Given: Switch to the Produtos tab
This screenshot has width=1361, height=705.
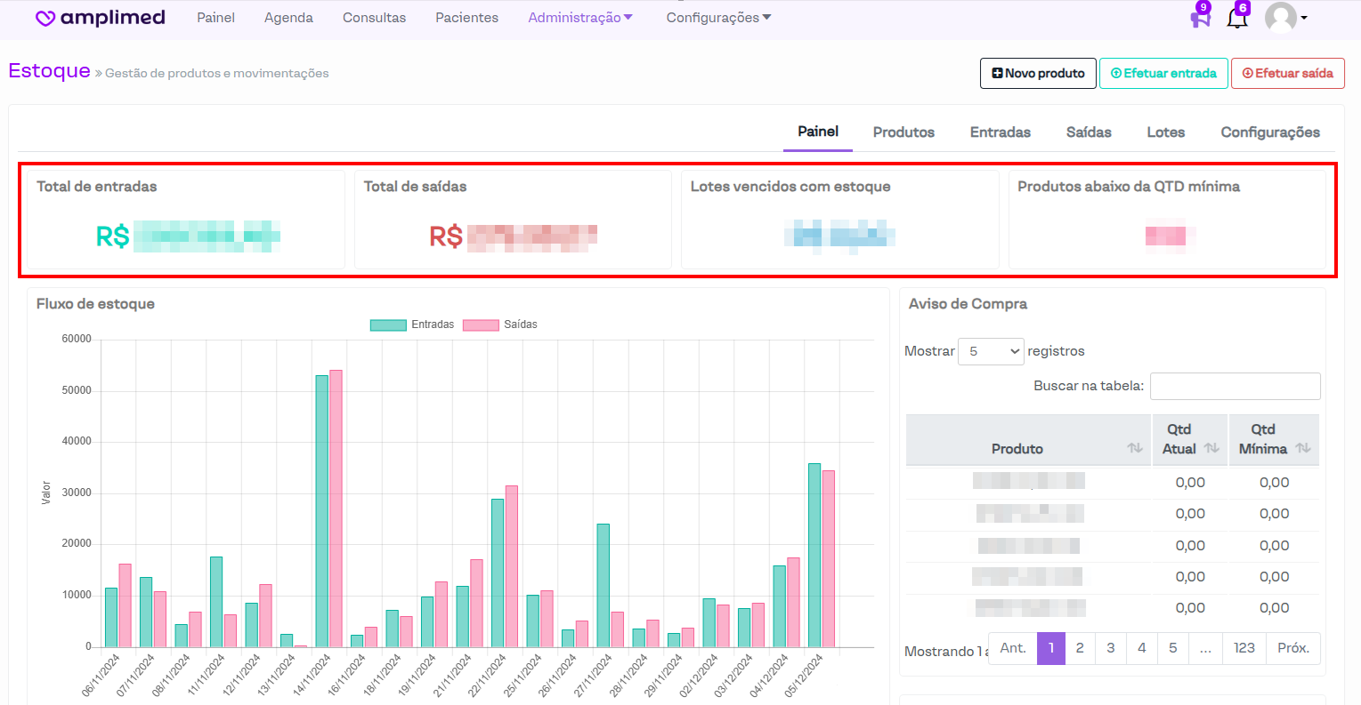Looking at the screenshot, I should click(903, 132).
